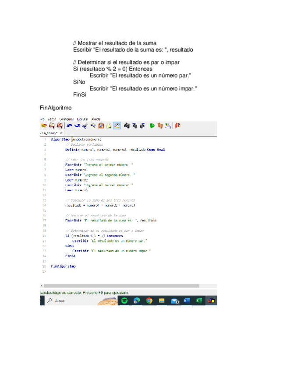Click FinAlgoritmo on editor line 26
Viewport: 287px width, 371px height.
click(63, 266)
